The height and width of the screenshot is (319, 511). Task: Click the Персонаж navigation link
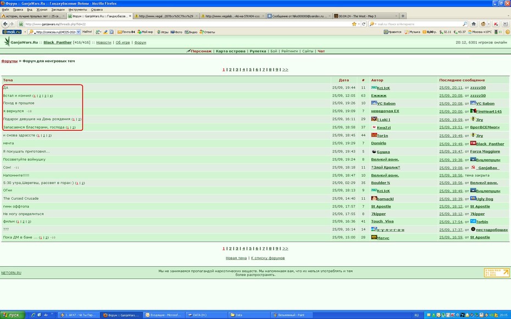pos(201,51)
